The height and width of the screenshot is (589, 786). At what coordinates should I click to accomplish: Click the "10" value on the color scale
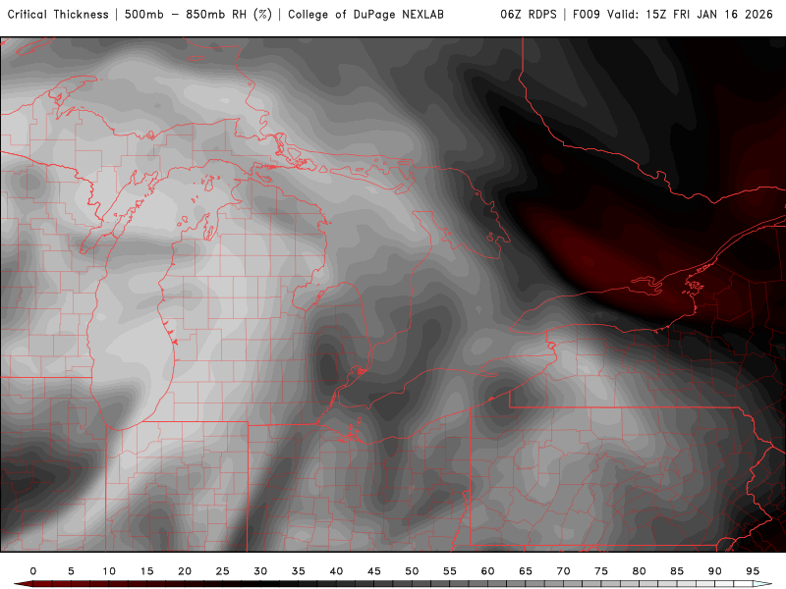click(x=109, y=571)
